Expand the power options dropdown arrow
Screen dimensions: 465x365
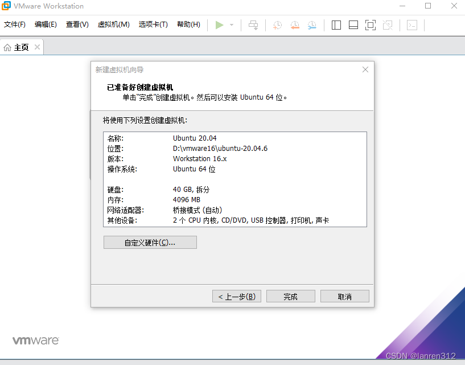[232, 25]
